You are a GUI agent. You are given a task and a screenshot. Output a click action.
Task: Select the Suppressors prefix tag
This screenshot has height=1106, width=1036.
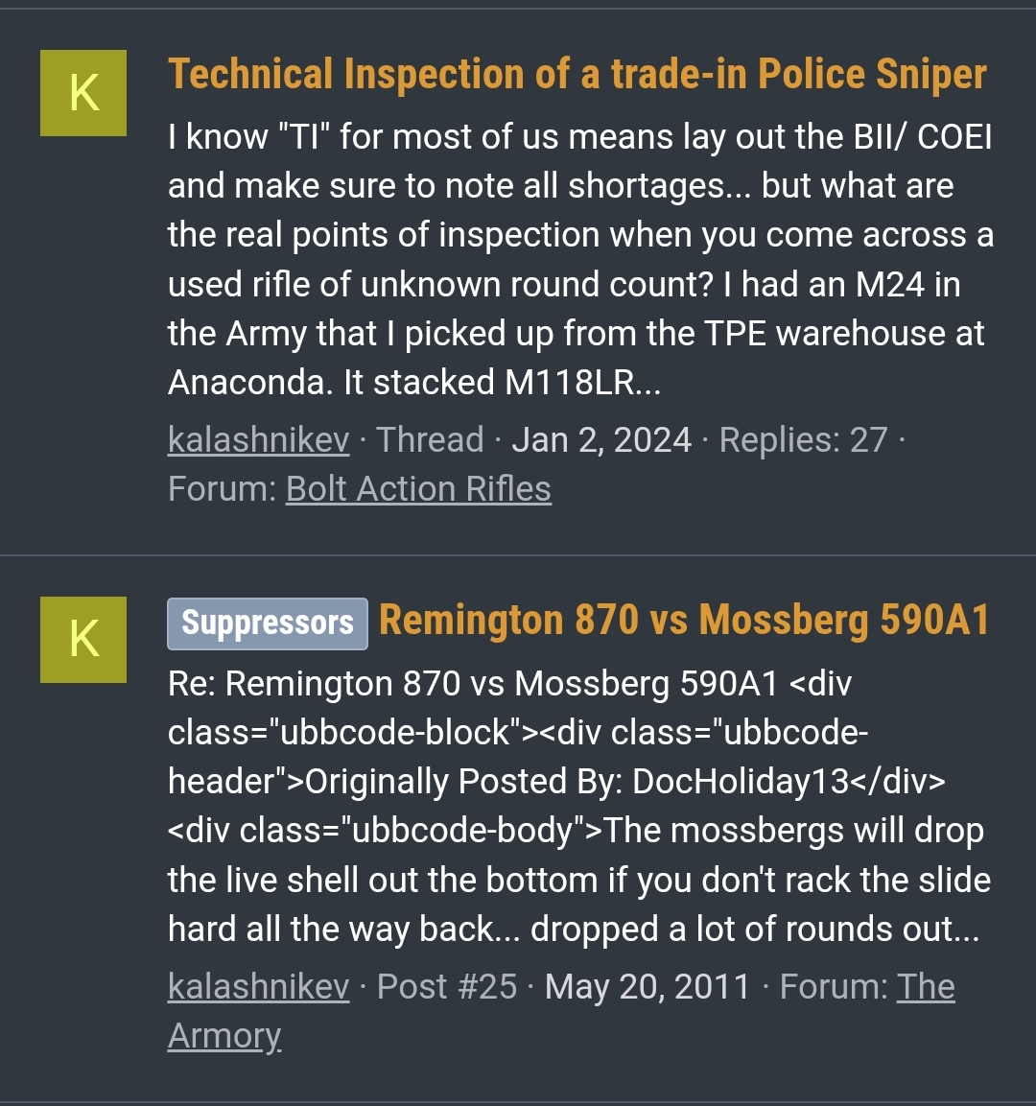(268, 624)
